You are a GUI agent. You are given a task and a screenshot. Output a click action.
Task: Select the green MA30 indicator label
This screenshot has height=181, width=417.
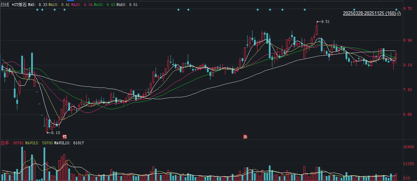tap(104, 5)
